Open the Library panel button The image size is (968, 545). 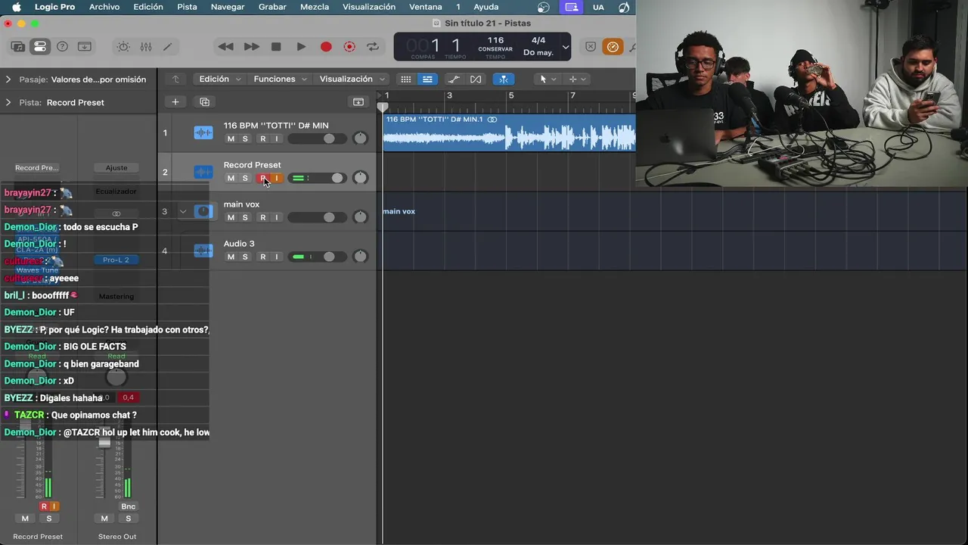pos(18,47)
